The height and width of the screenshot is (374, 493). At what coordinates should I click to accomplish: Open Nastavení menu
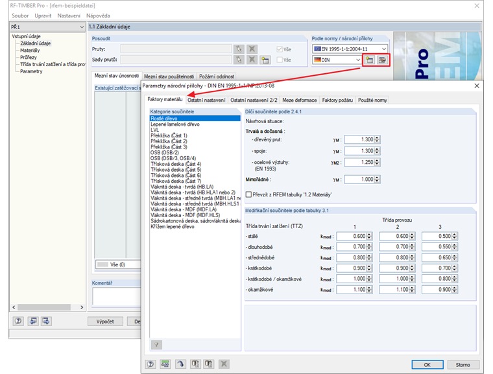click(x=69, y=16)
